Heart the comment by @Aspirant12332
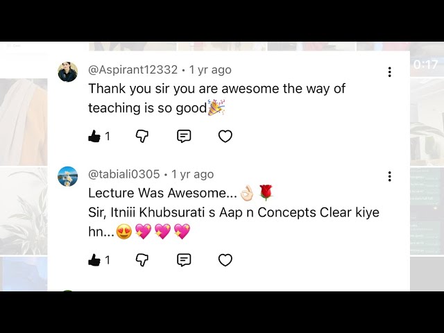Screen dimensions: 444x333 (x=225, y=136)
